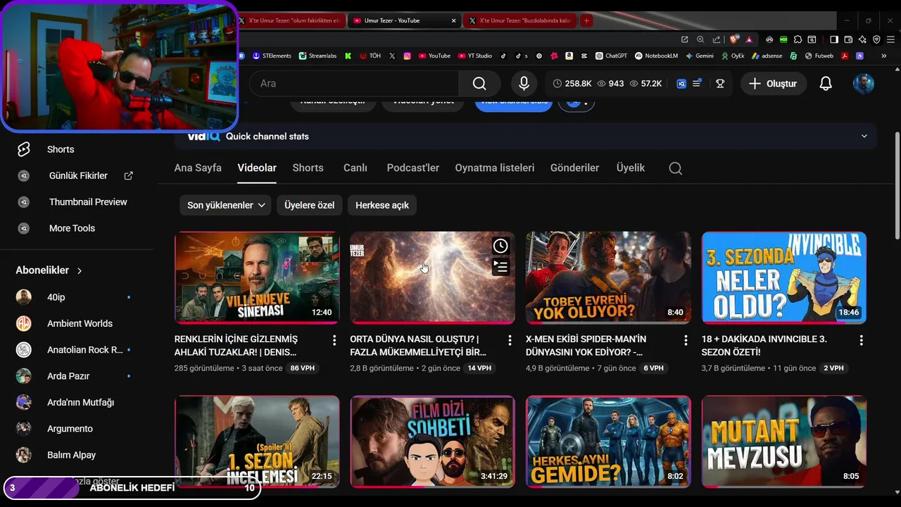Viewport: 901px width, 507px height.
Task: Open the ChatGPT bookmark
Action: point(611,56)
